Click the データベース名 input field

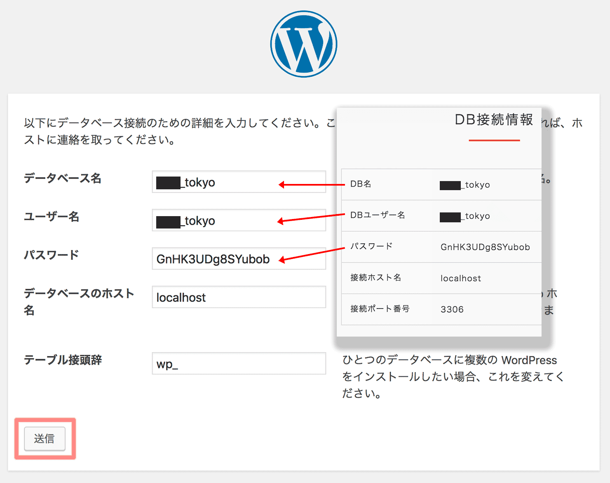239,182
